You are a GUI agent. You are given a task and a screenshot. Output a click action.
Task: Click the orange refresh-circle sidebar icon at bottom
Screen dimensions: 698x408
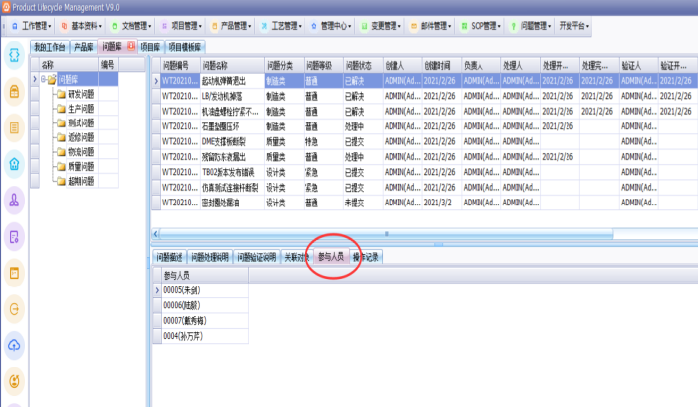click(14, 381)
